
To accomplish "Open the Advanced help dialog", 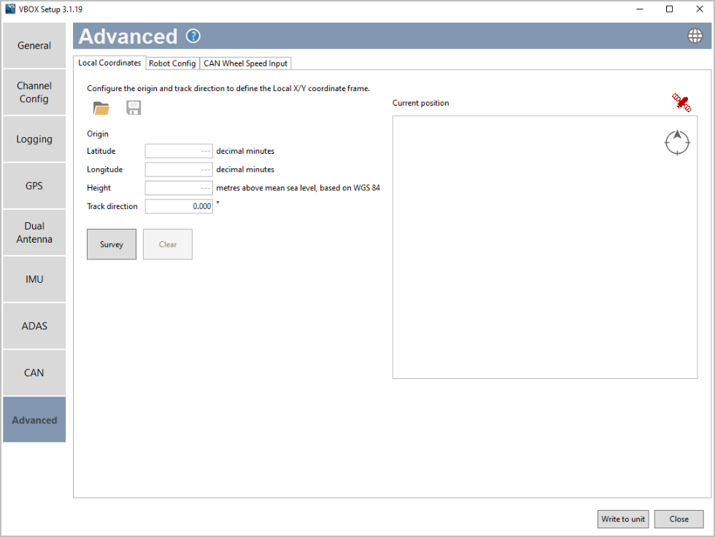I will [193, 36].
